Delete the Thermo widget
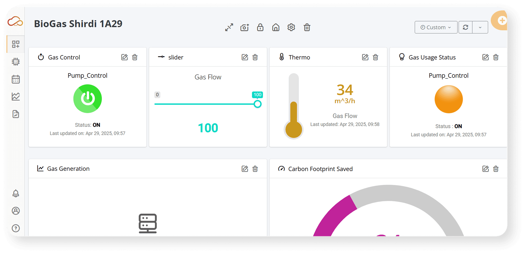This screenshot has height=254, width=525. click(376, 57)
